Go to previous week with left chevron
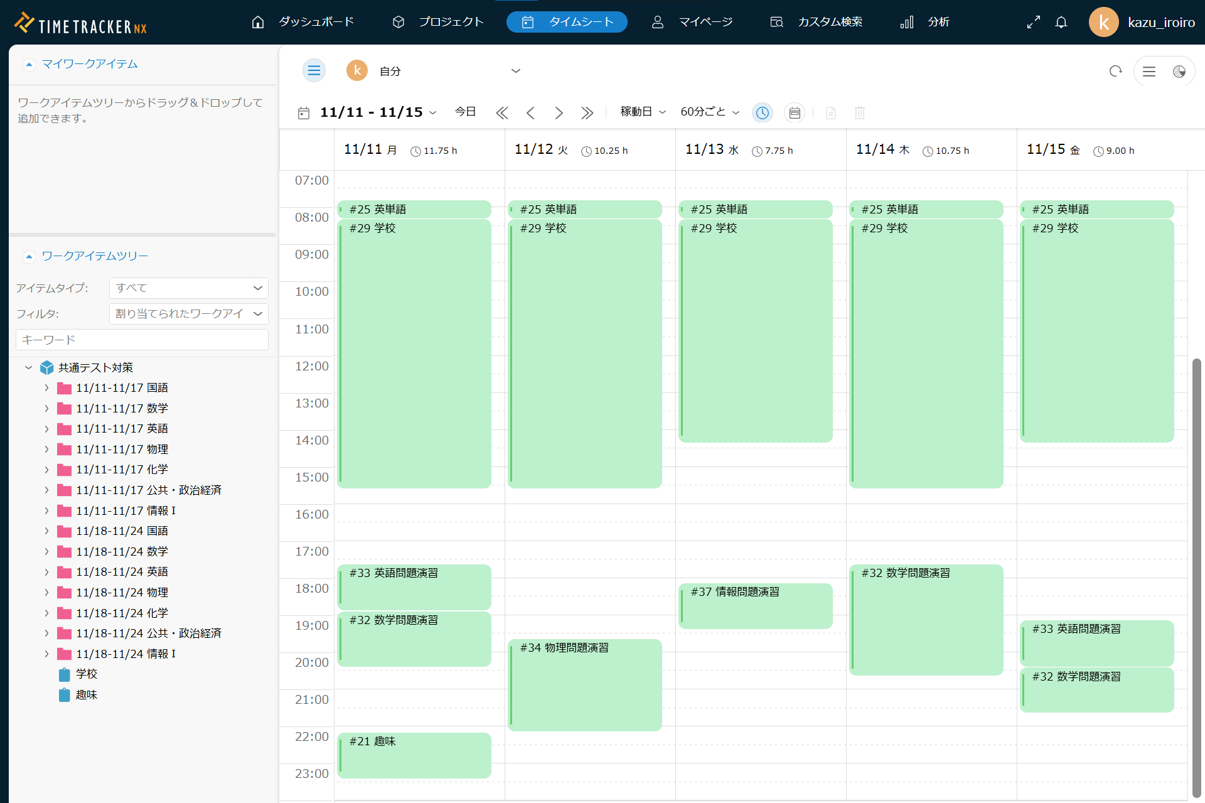 530,113
